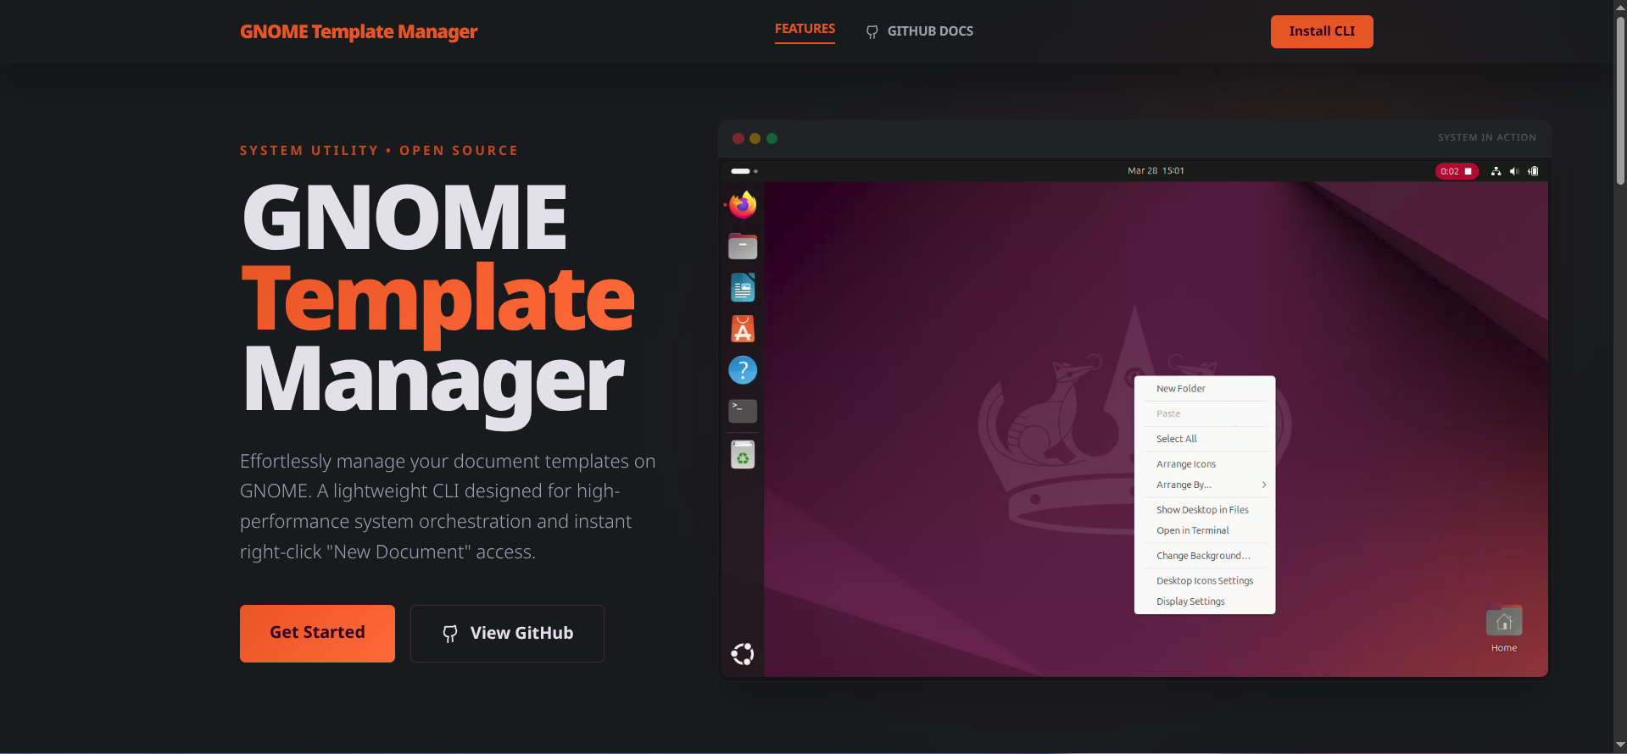Launch LibreOffice Writer from the dock
The height and width of the screenshot is (754, 1627).
coord(743,288)
